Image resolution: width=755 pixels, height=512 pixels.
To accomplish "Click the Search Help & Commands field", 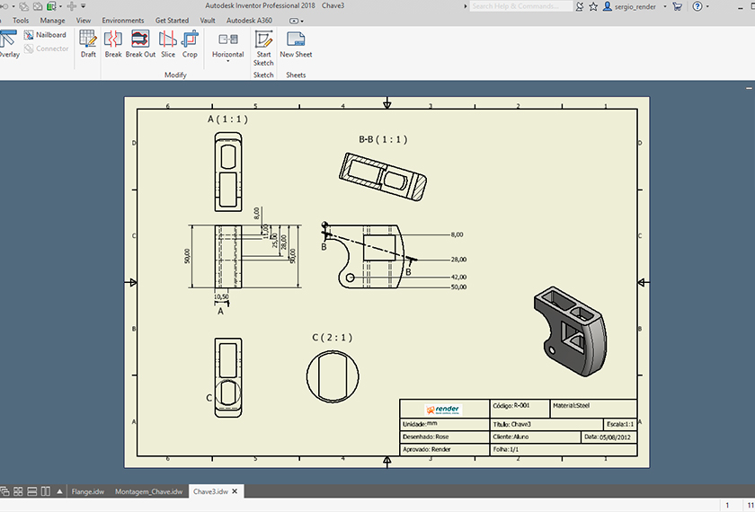I will pyautogui.click(x=520, y=6).
